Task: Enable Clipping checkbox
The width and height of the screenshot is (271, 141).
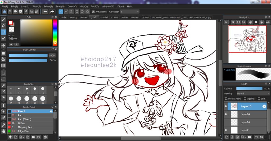Action: click(x=245, y=99)
